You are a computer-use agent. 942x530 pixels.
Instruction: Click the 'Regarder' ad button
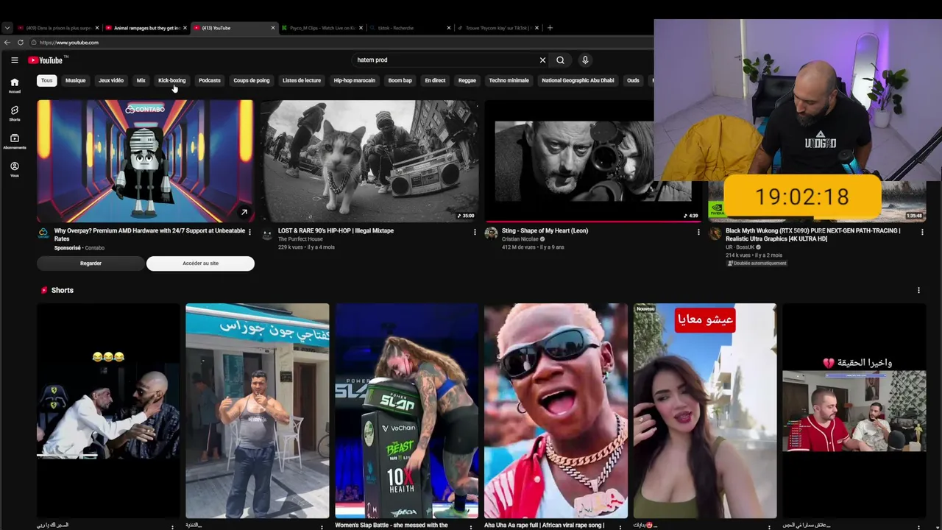point(91,264)
